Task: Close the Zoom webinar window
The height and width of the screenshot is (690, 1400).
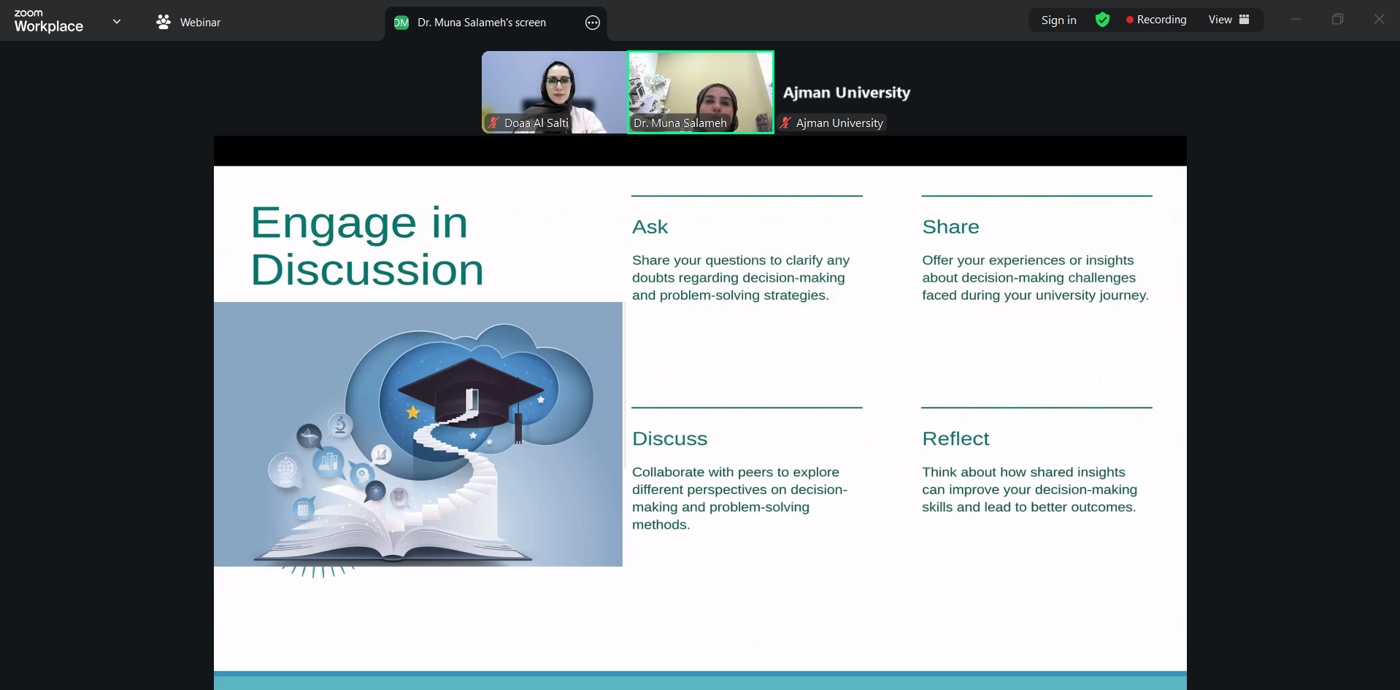Action: [x=1378, y=20]
